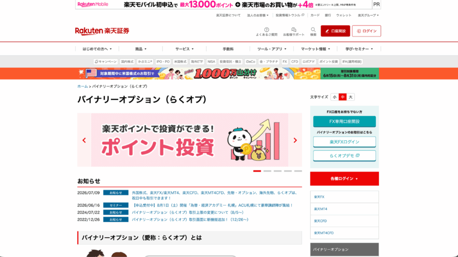This screenshot has height=257, width=458.
Task: Click the Rakuten 楽天証券 logo
Action: point(102,31)
